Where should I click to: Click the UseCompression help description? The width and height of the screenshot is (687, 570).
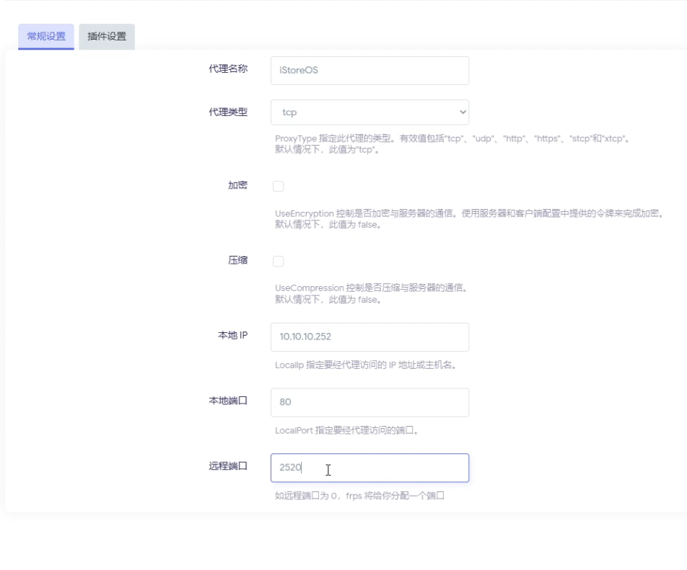(372, 288)
